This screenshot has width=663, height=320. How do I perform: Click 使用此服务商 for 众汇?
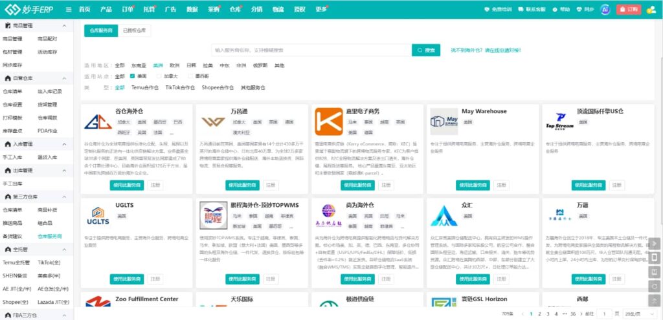(x=473, y=279)
